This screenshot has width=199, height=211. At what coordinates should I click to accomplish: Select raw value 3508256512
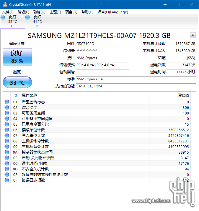[178, 130]
